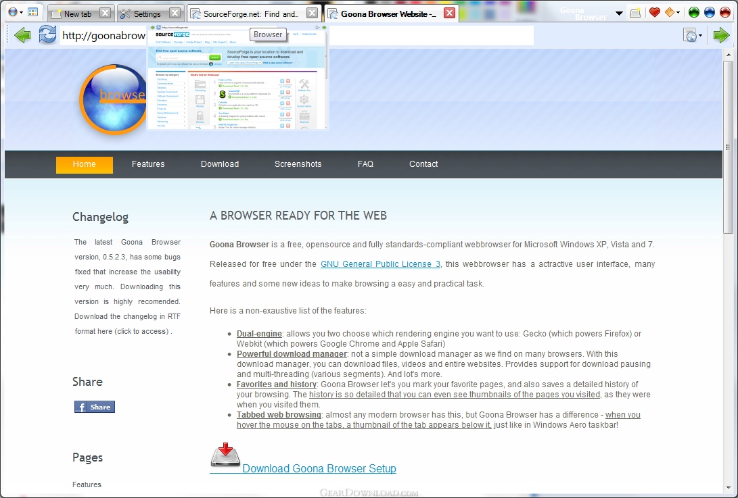738x498 pixels.
Task: Open the tab list dropdown arrow
Action: 620,13
